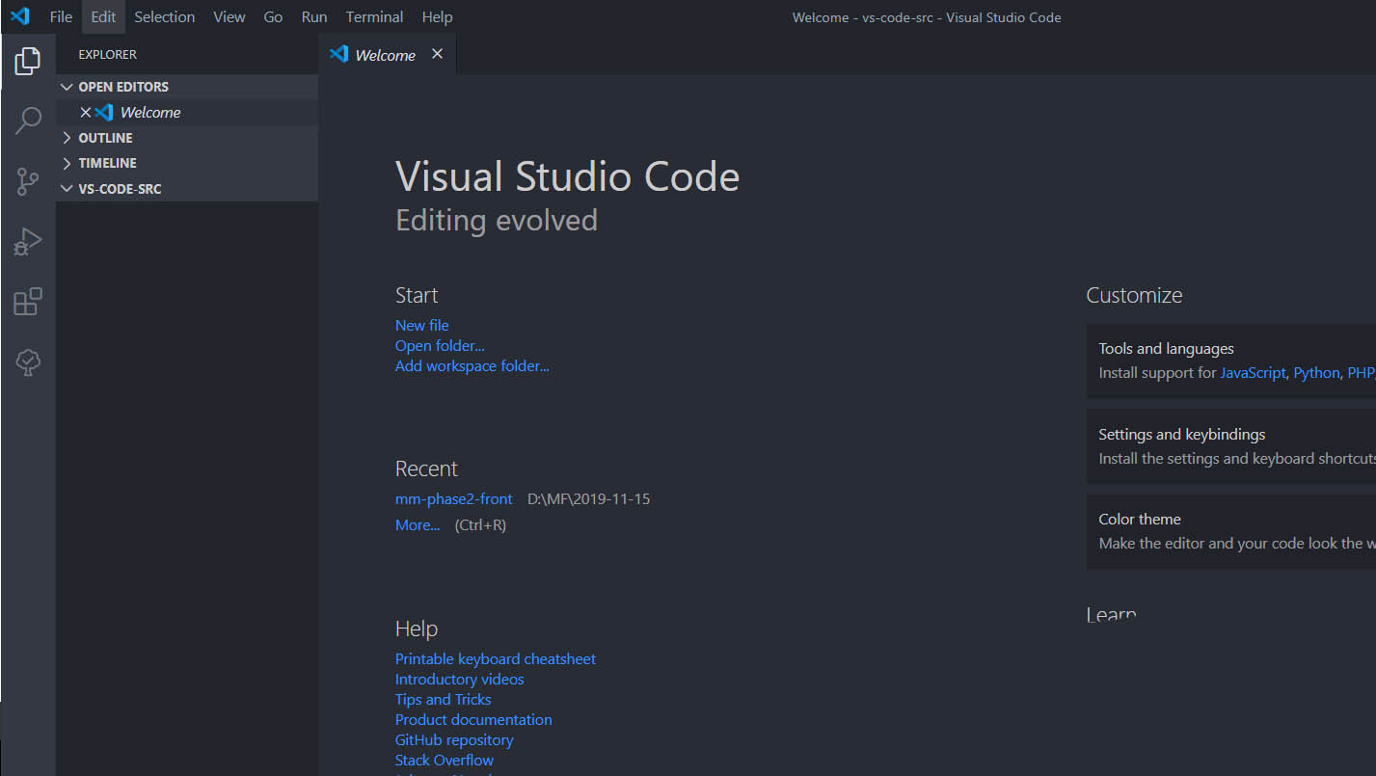Open the Selection menu
Screen dimensions: 1376x776
tap(164, 16)
